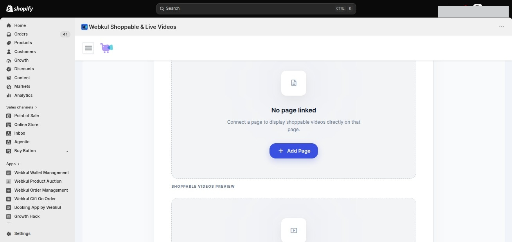Click the Content icon in sidebar
512x242 pixels.
coord(9,78)
